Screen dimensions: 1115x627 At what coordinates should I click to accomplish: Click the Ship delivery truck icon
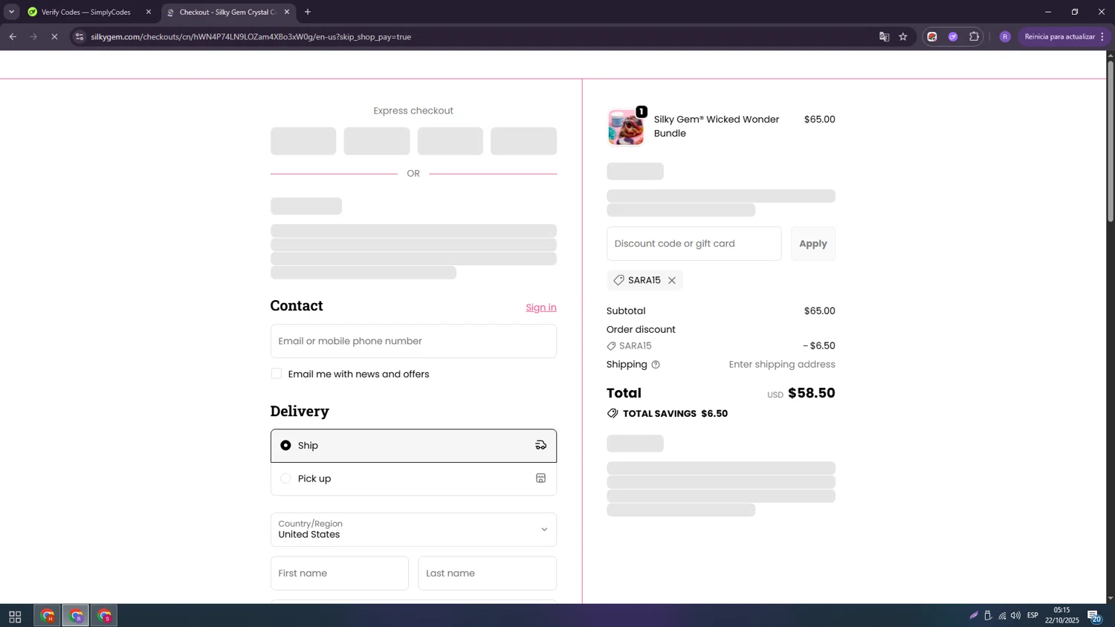click(540, 445)
